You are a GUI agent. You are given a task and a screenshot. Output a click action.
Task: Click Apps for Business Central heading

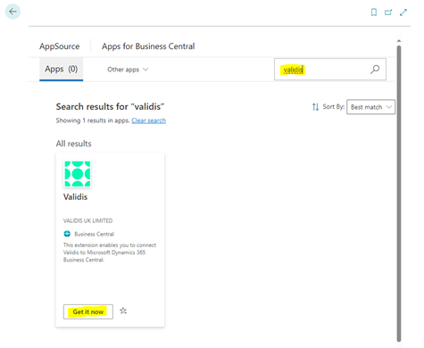click(x=148, y=46)
